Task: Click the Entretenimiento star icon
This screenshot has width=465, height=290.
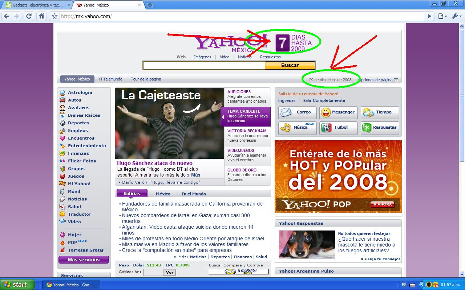Action: pyautogui.click(x=62, y=146)
